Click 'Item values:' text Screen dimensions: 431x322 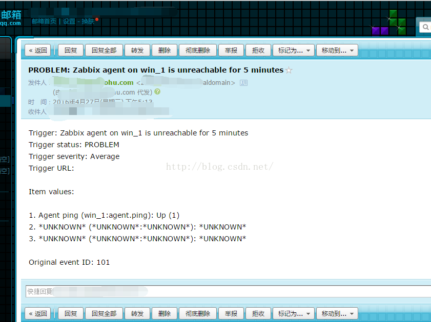[51, 192]
